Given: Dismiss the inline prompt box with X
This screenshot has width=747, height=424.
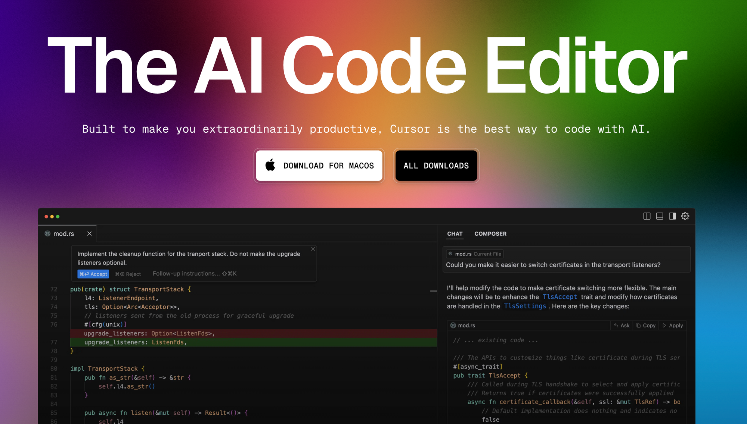Looking at the screenshot, I should 313,249.
